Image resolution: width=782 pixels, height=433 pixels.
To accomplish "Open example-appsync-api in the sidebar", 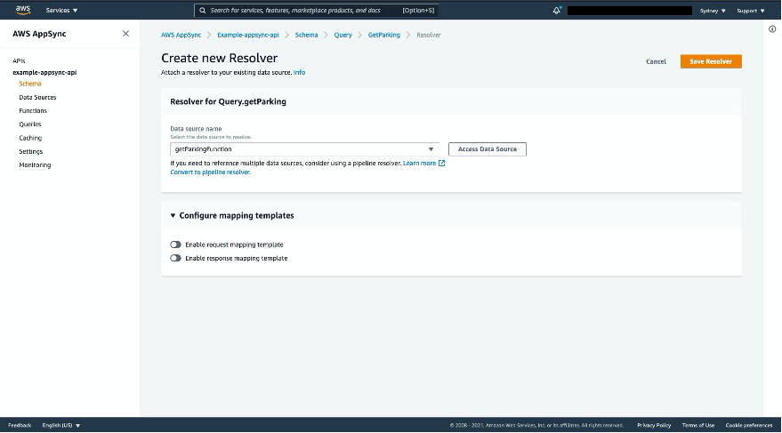I will [x=44, y=72].
